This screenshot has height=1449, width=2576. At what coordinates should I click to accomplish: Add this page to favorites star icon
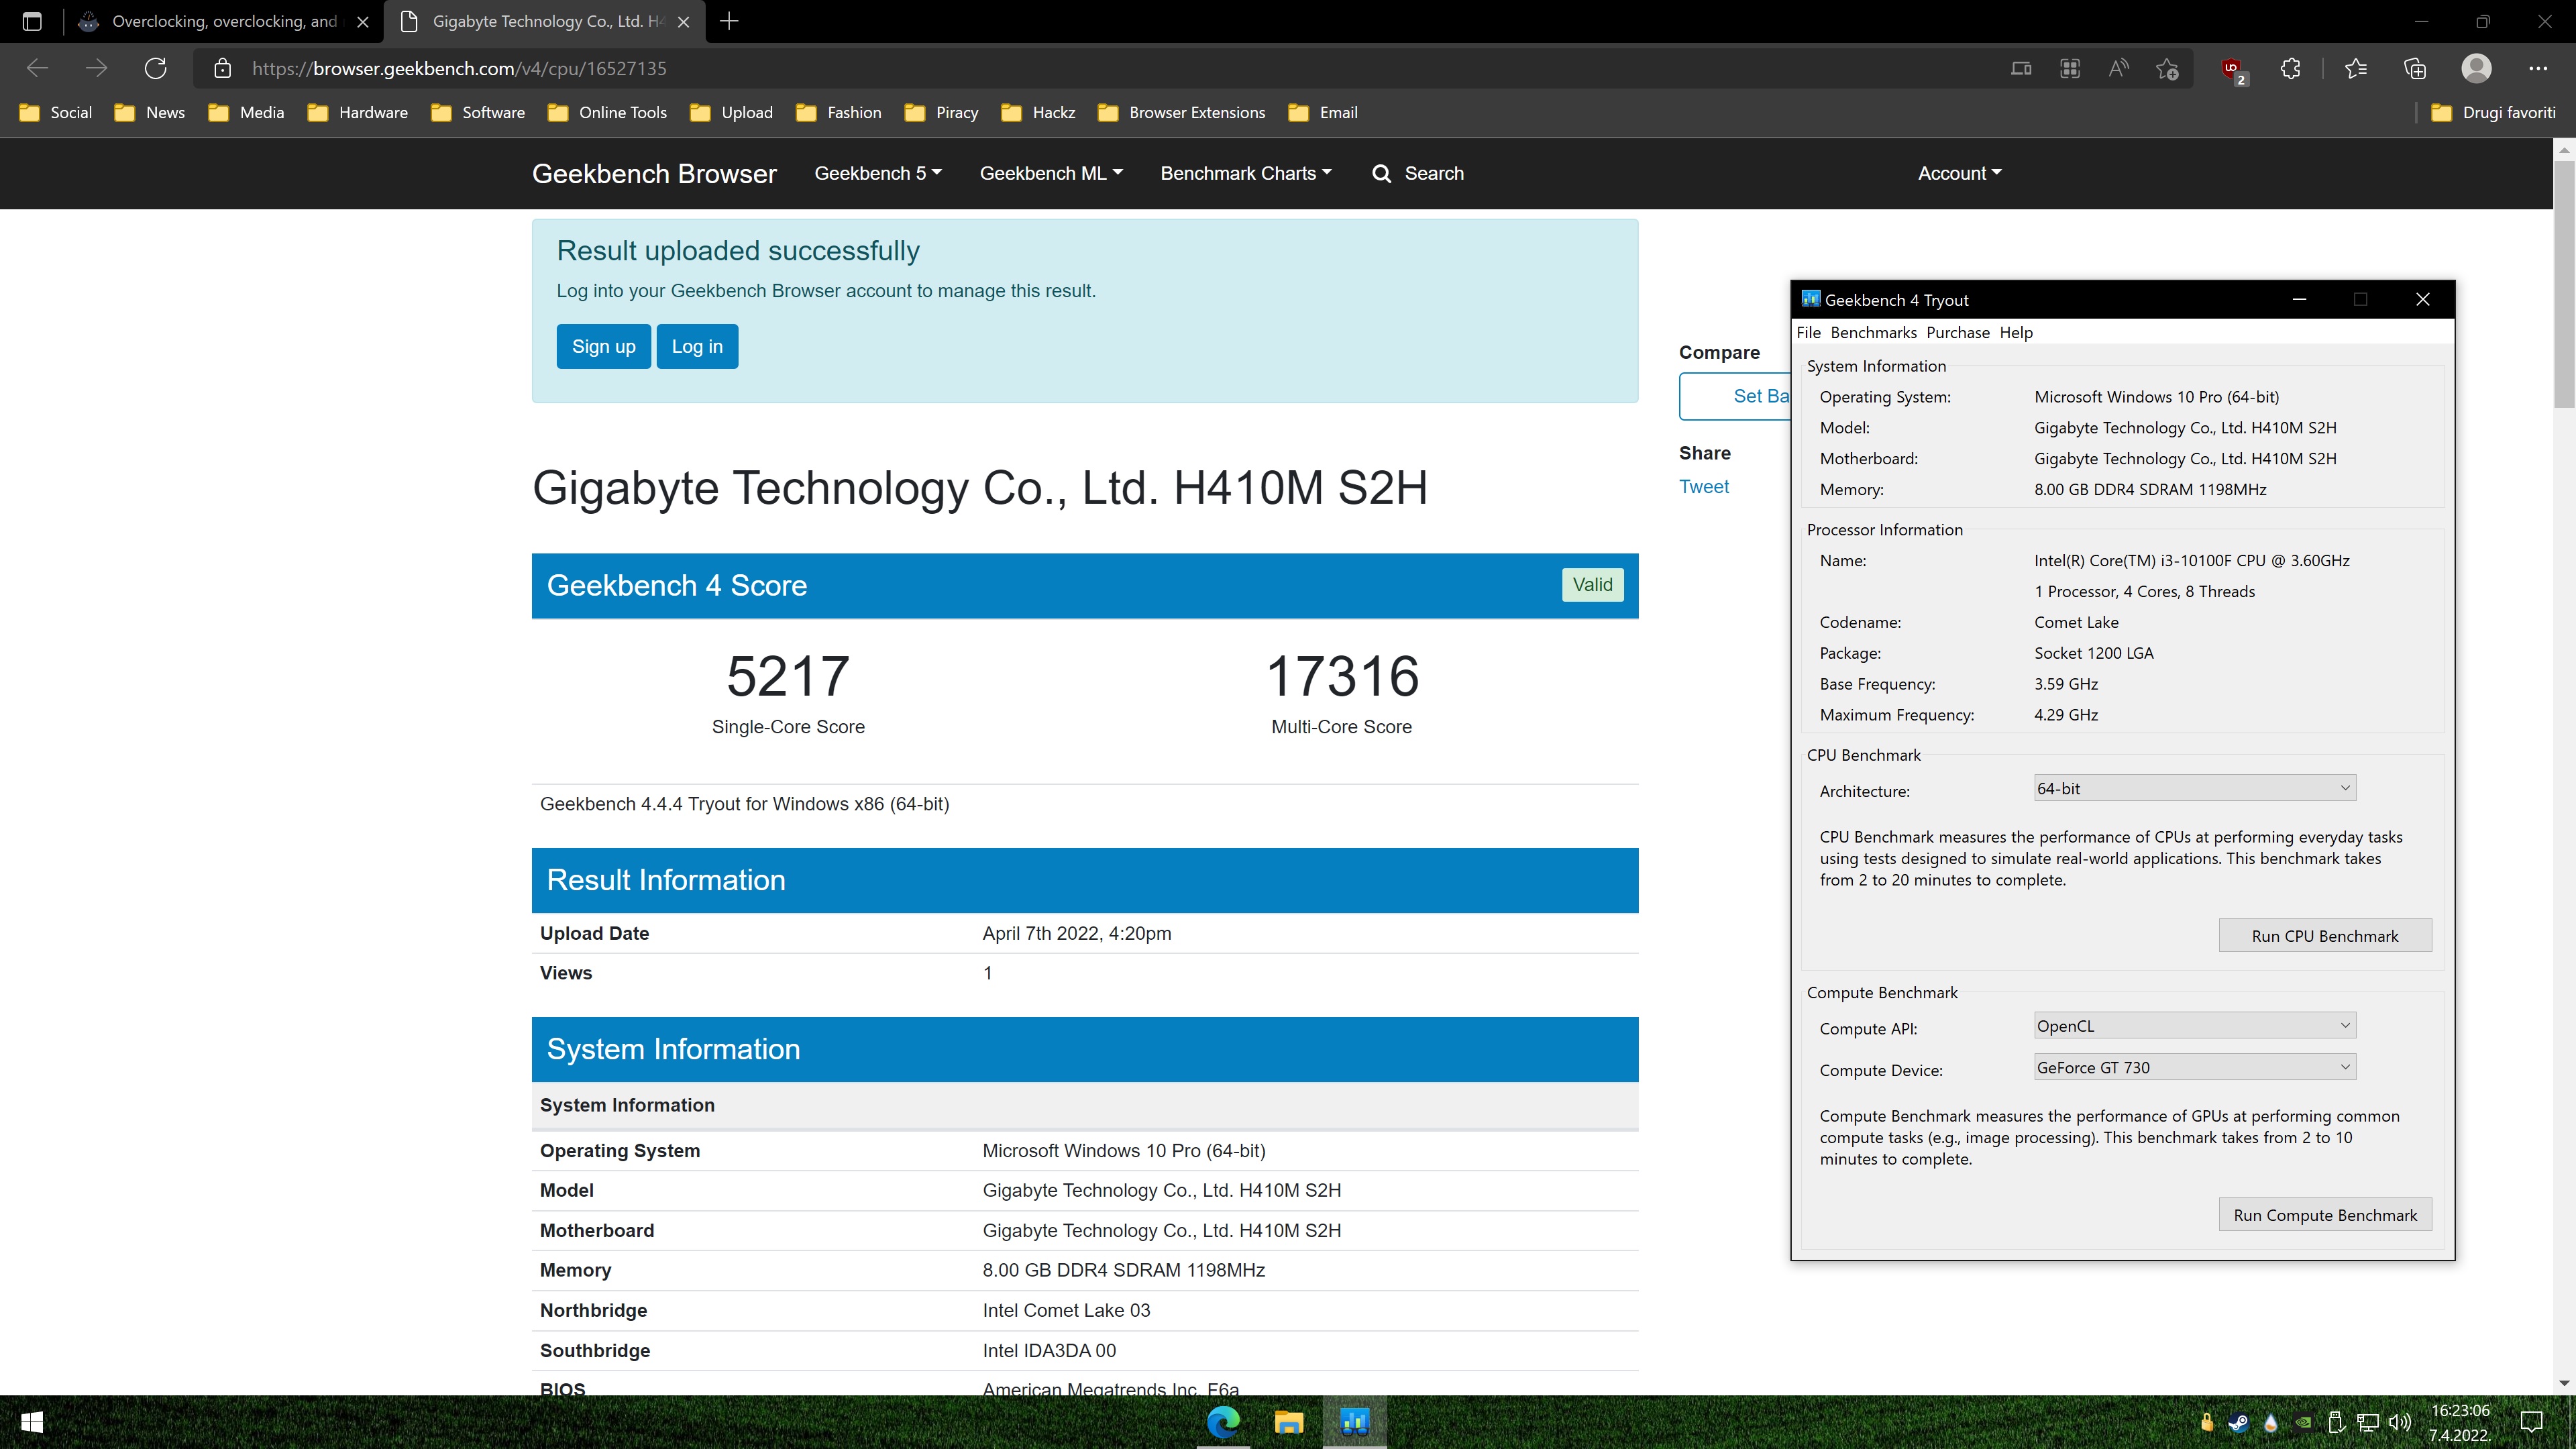[x=2167, y=68]
